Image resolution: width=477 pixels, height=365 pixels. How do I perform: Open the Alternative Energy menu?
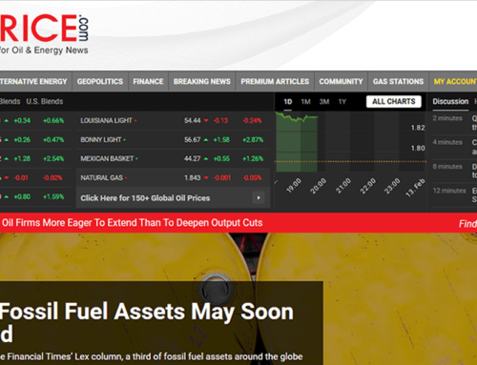coord(33,82)
